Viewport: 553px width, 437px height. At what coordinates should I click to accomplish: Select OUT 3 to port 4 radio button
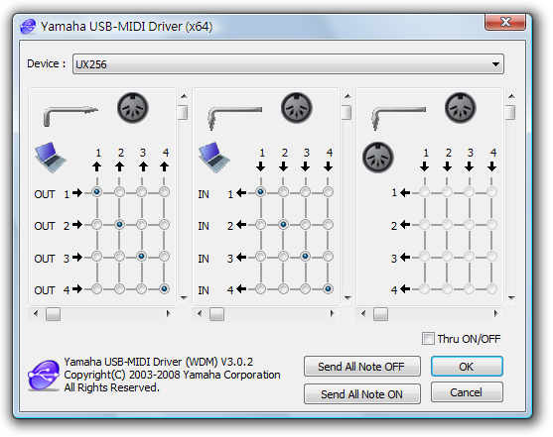click(x=164, y=257)
